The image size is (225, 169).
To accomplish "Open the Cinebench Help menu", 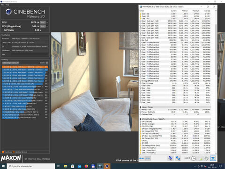I will pyautogui.click(x=7, y=5).
